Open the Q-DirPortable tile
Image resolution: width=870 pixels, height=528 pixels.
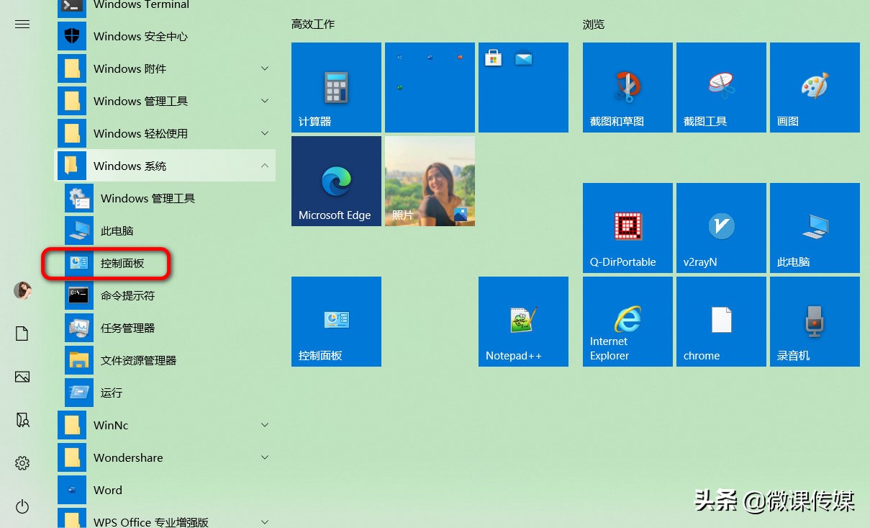coord(627,228)
